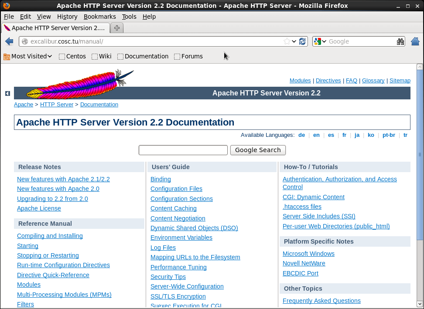Open Microsoft Windows platform notes link
The height and width of the screenshot is (309, 424).
(308, 254)
